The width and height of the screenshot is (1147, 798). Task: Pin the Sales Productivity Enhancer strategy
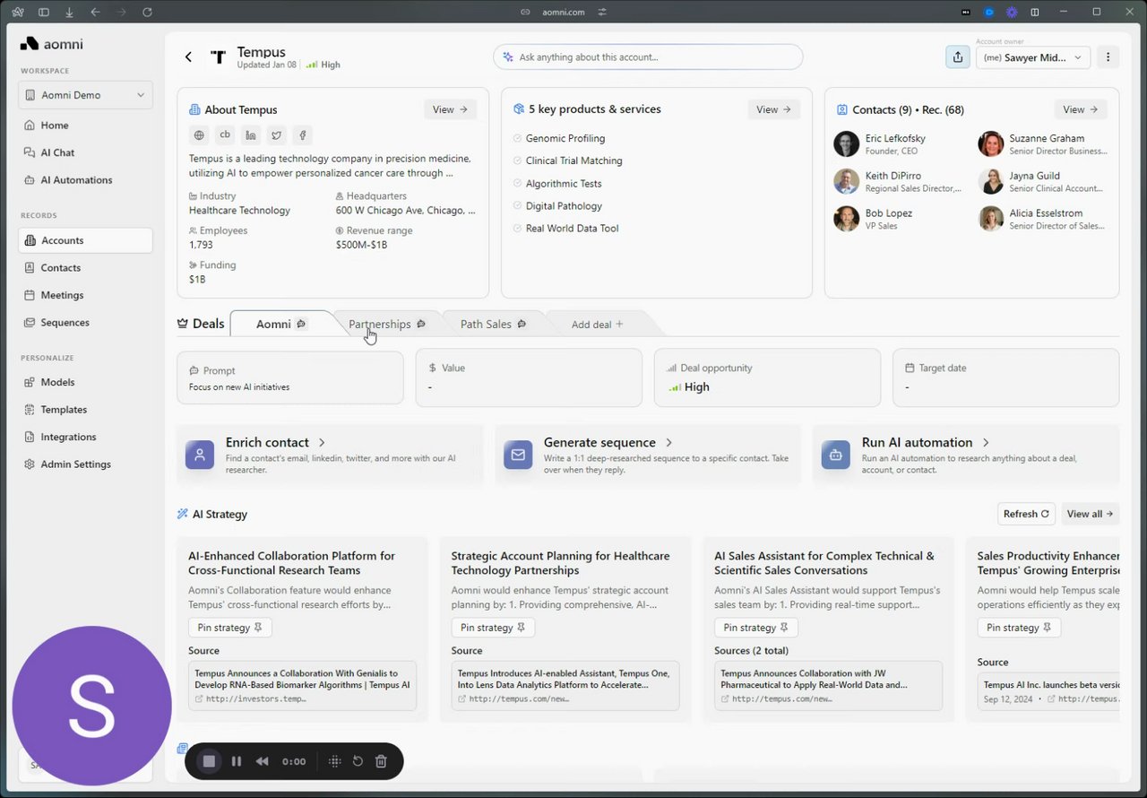click(1019, 628)
